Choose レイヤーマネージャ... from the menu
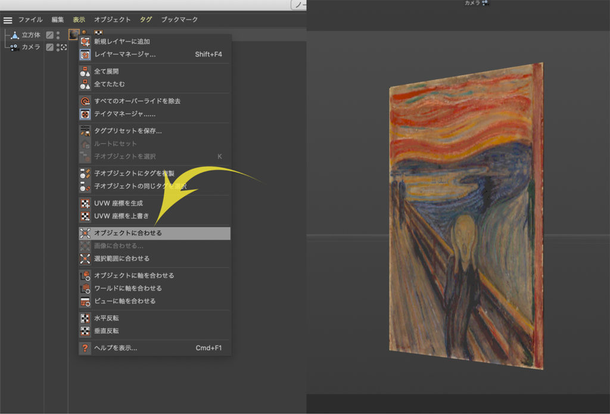610x414 pixels. [x=155, y=54]
